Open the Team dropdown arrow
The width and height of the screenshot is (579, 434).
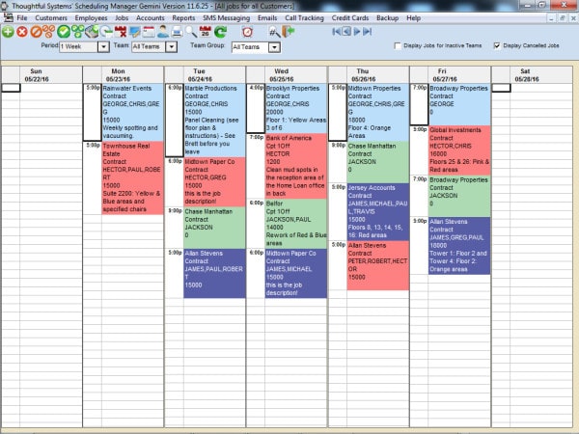point(172,47)
